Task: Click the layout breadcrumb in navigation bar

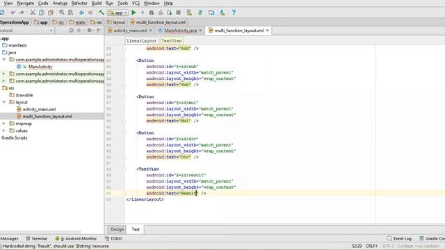Action: pos(116,22)
